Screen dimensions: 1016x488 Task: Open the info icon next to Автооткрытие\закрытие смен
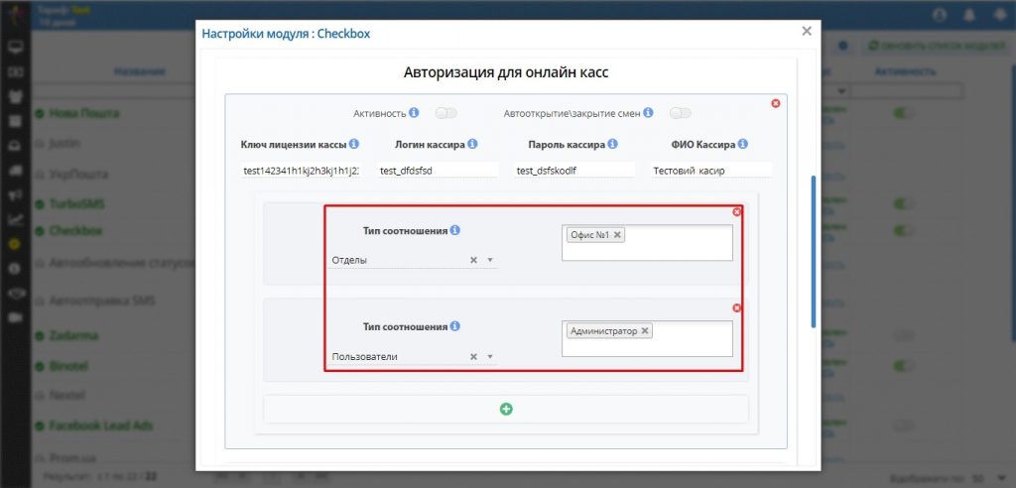[x=648, y=113]
